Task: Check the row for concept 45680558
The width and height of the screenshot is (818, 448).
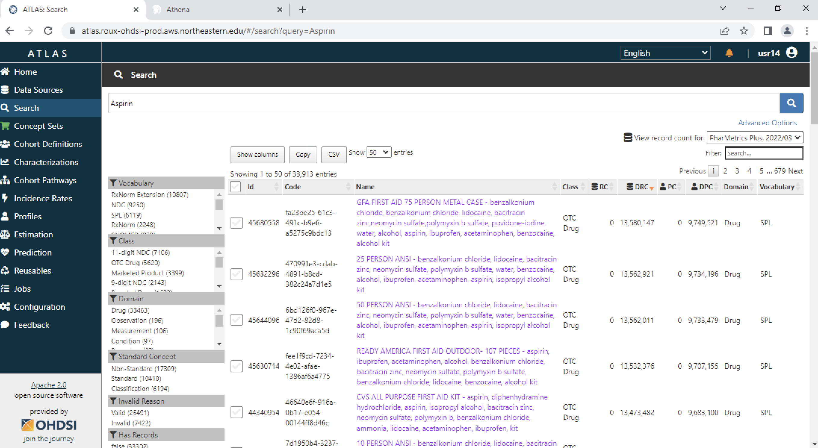Action: tap(236, 223)
